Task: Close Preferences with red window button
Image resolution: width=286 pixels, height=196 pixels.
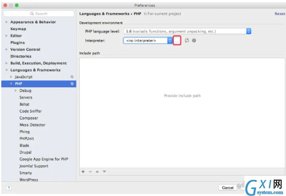Action: 5,5
